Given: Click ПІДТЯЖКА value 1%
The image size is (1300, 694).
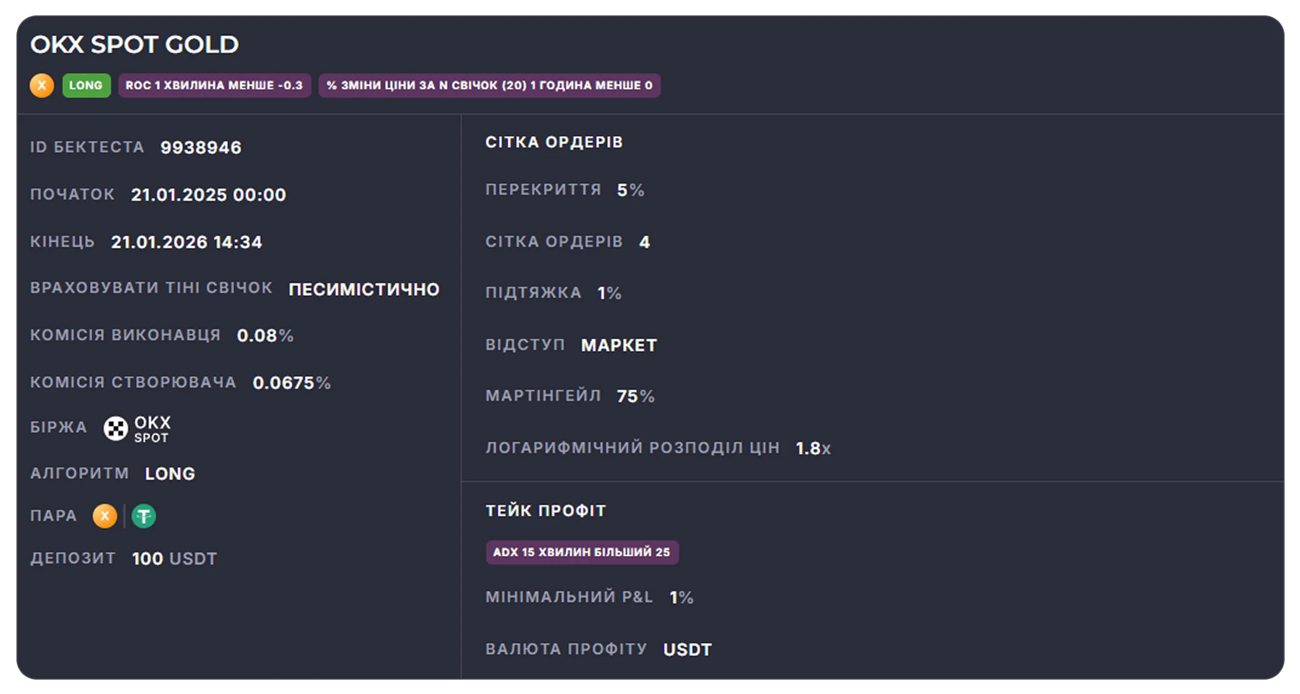Looking at the screenshot, I should [x=610, y=293].
